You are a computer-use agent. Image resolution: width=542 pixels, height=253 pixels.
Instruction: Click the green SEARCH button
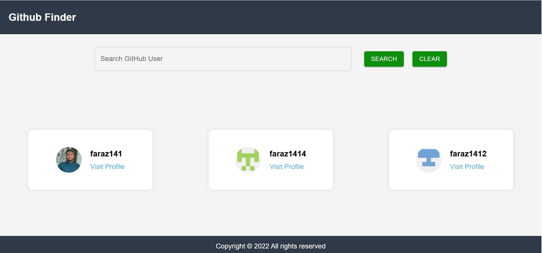[384, 59]
